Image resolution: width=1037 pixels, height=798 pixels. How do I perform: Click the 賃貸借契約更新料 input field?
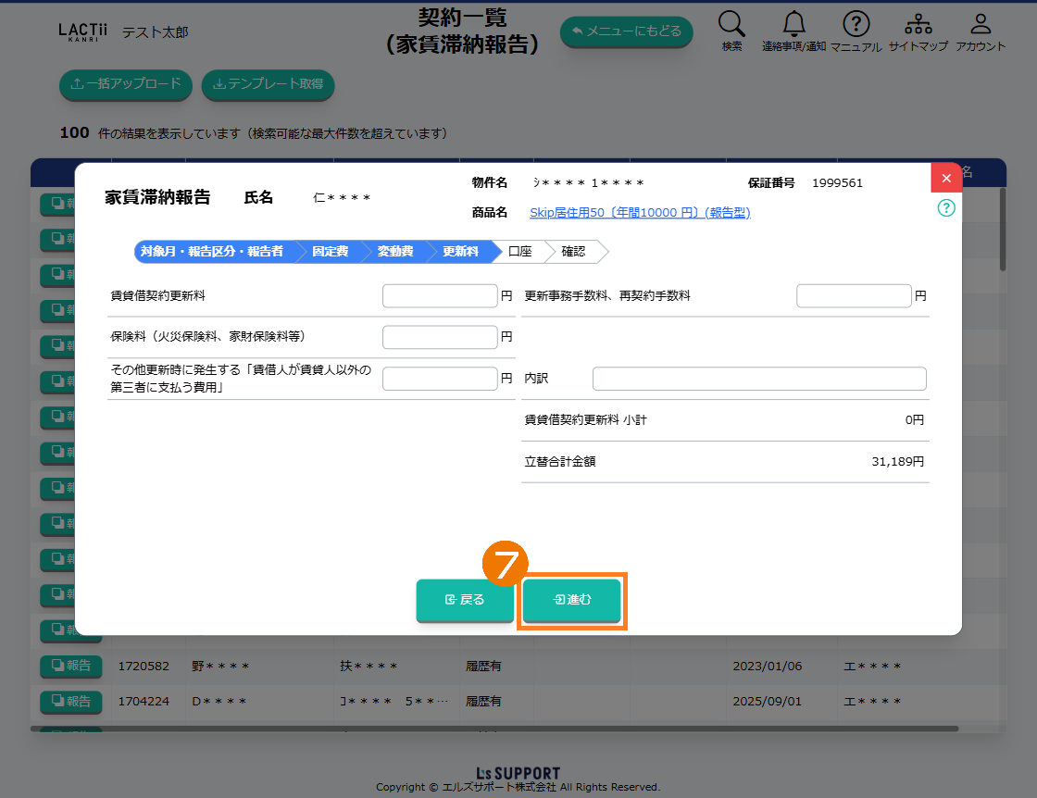click(440, 296)
